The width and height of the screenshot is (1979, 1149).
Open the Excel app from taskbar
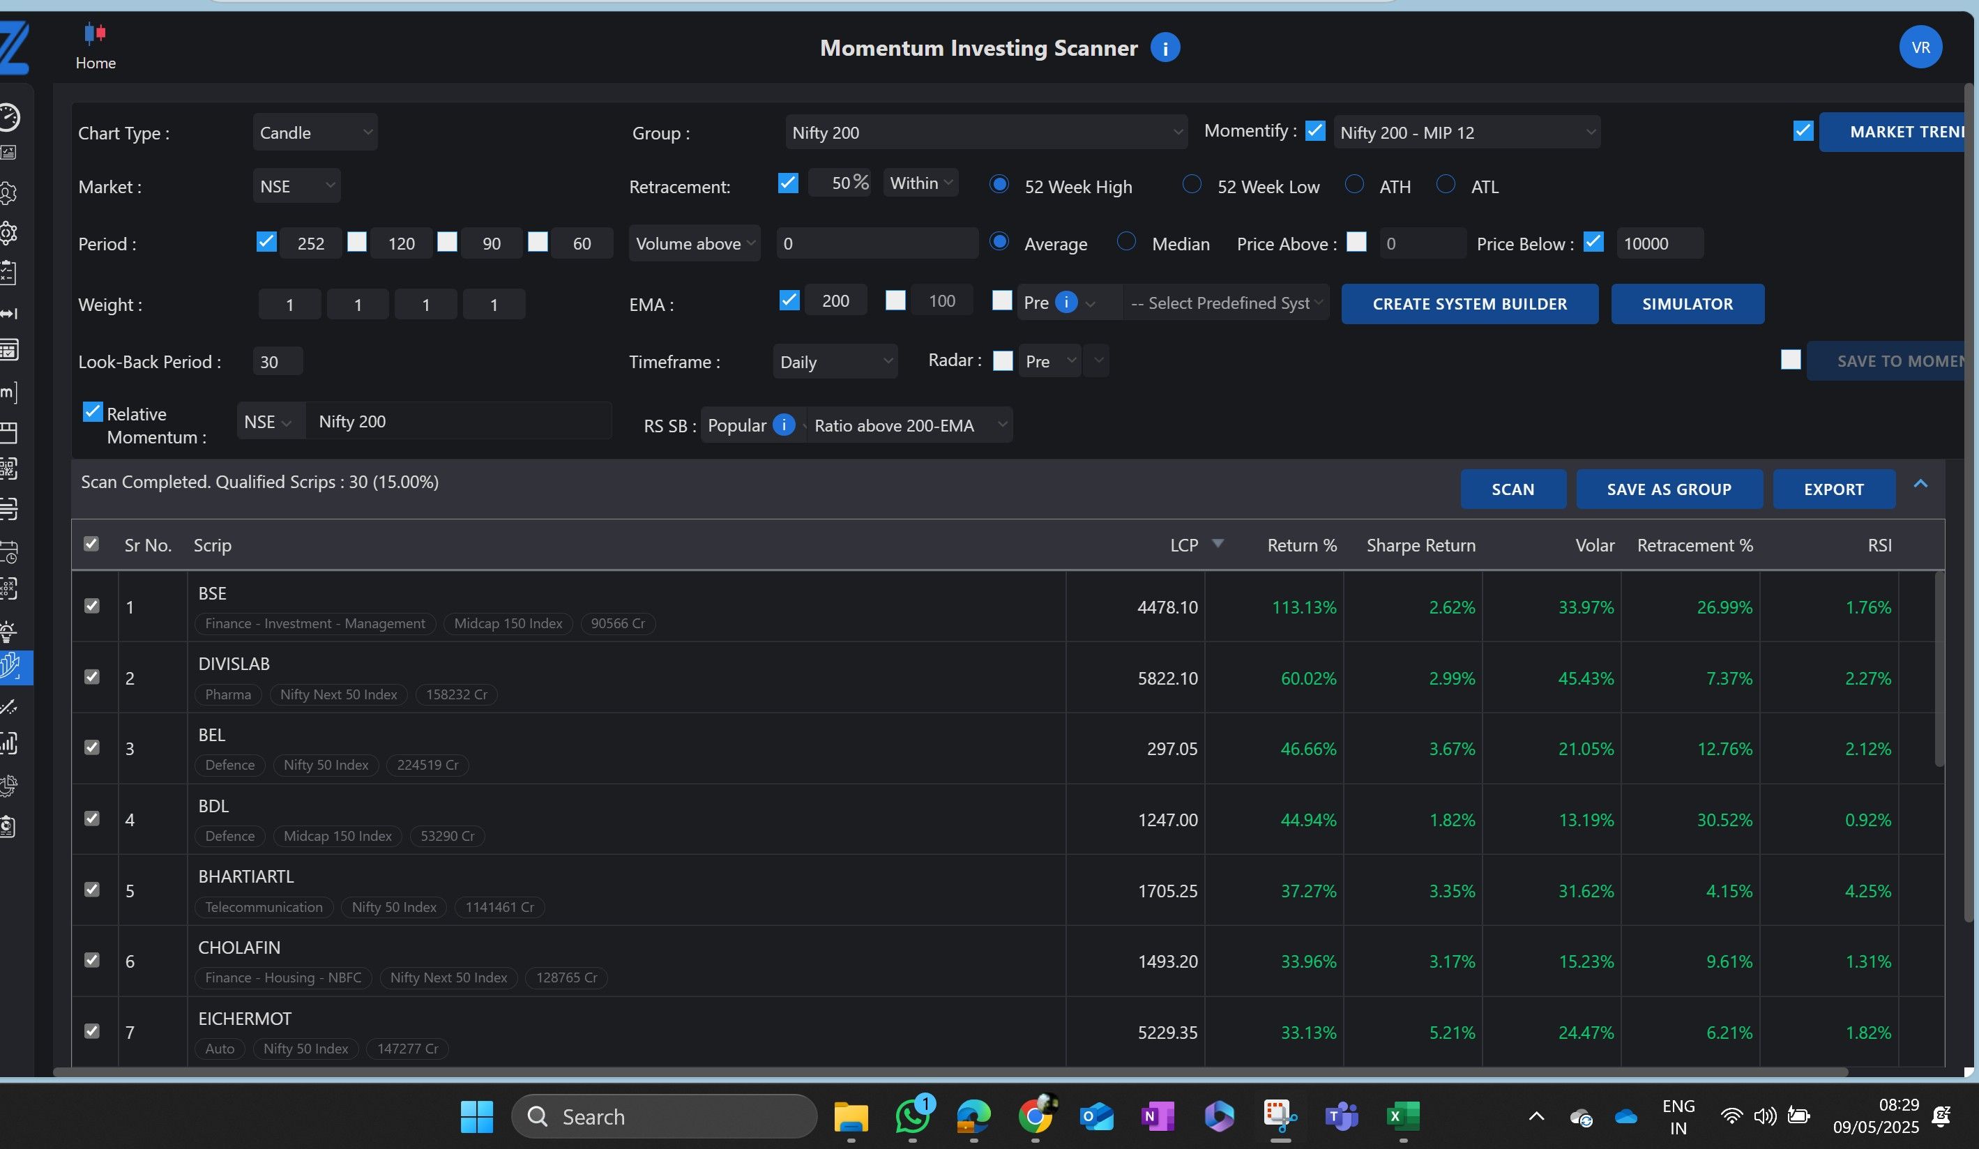pos(1404,1116)
